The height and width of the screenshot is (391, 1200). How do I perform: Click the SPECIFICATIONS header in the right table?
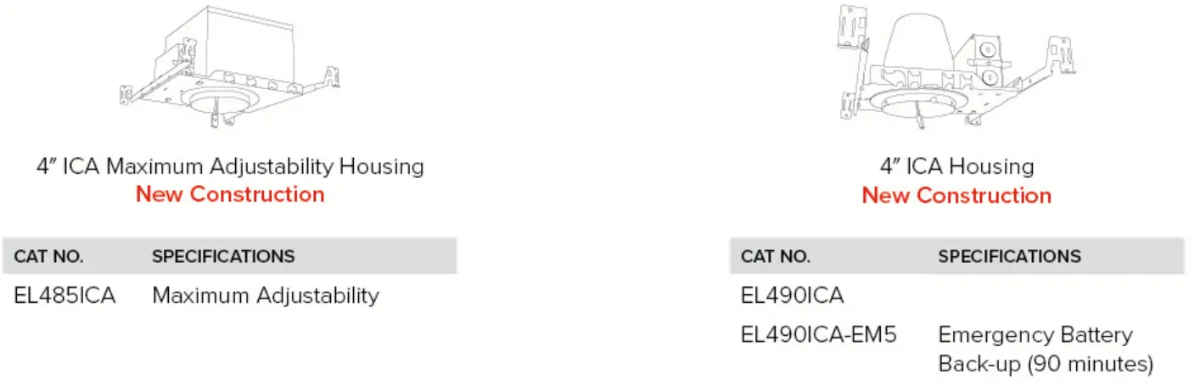(1009, 256)
